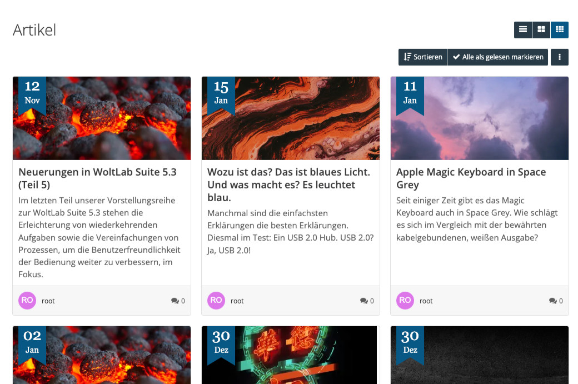
Task: Click glowing coals thumbnail dated 12 Nov
Action: 102,118
